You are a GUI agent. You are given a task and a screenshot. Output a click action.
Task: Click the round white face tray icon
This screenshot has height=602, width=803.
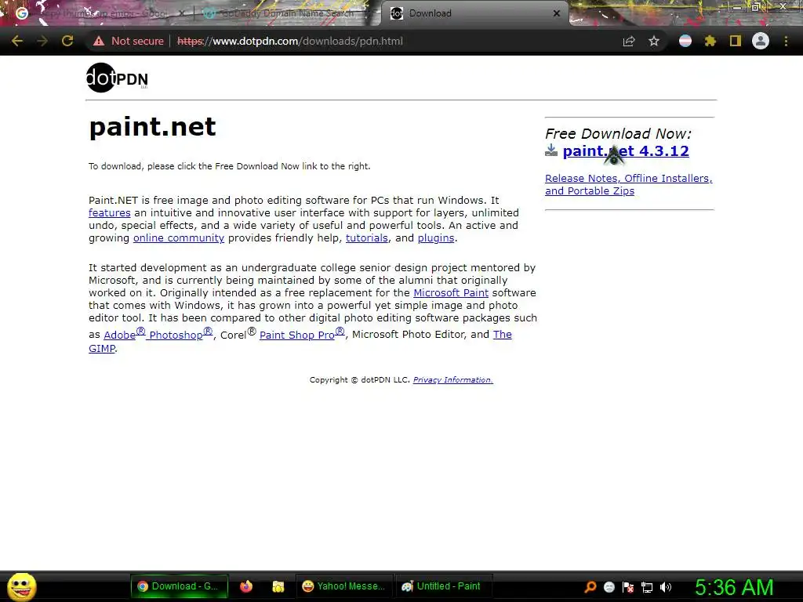(609, 587)
